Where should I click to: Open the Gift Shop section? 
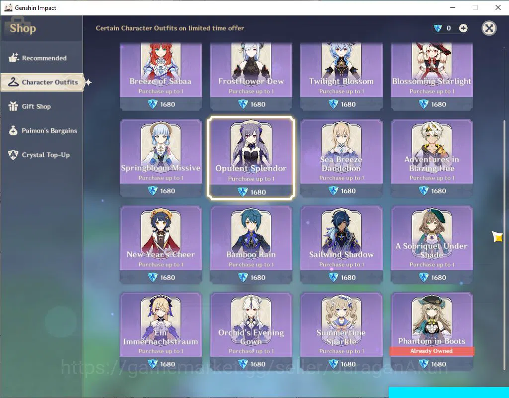click(42, 106)
